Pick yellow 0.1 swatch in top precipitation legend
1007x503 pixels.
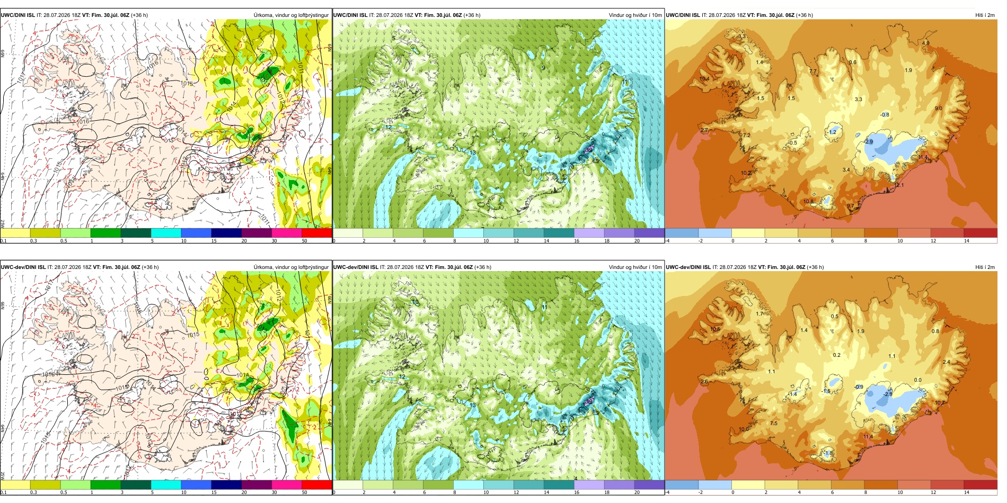point(15,233)
